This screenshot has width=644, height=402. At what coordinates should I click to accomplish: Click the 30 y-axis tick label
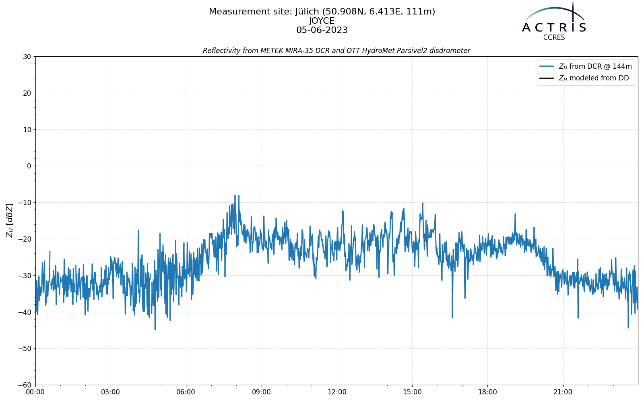pos(27,57)
